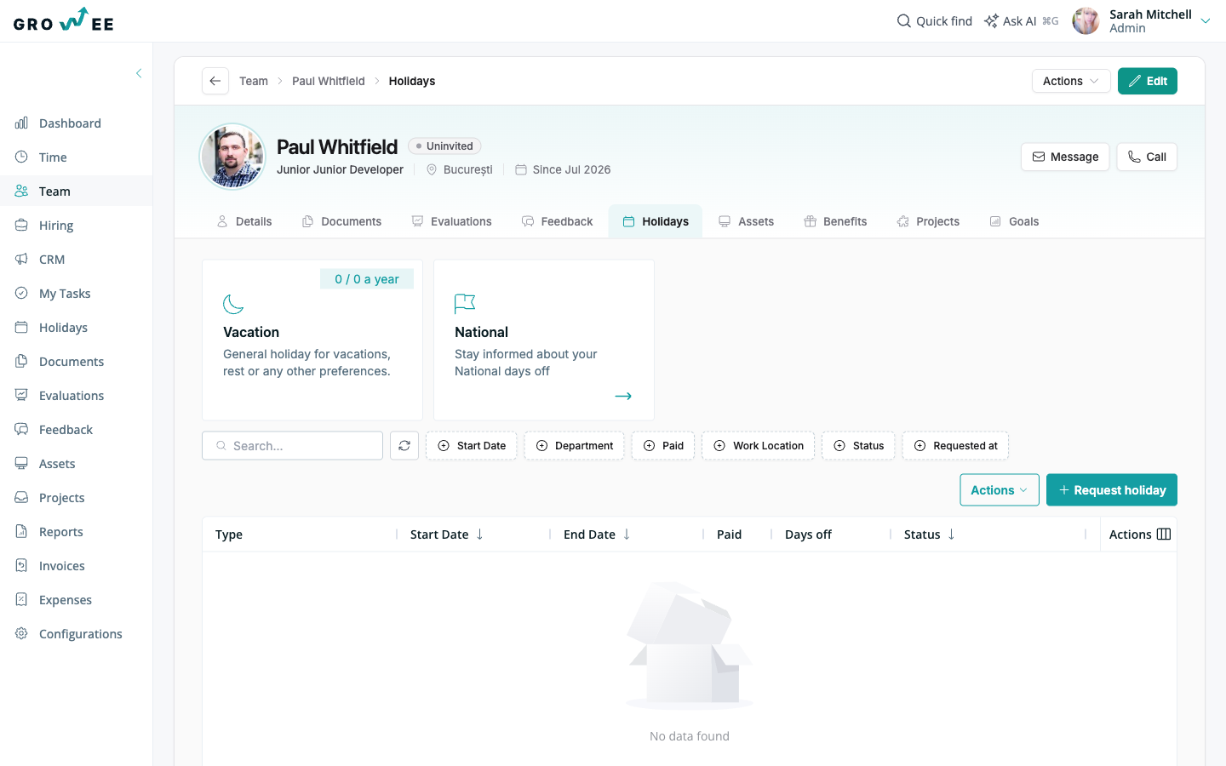The width and height of the screenshot is (1226, 766).
Task: Switch to the Projects profile tab
Action: [x=928, y=221]
